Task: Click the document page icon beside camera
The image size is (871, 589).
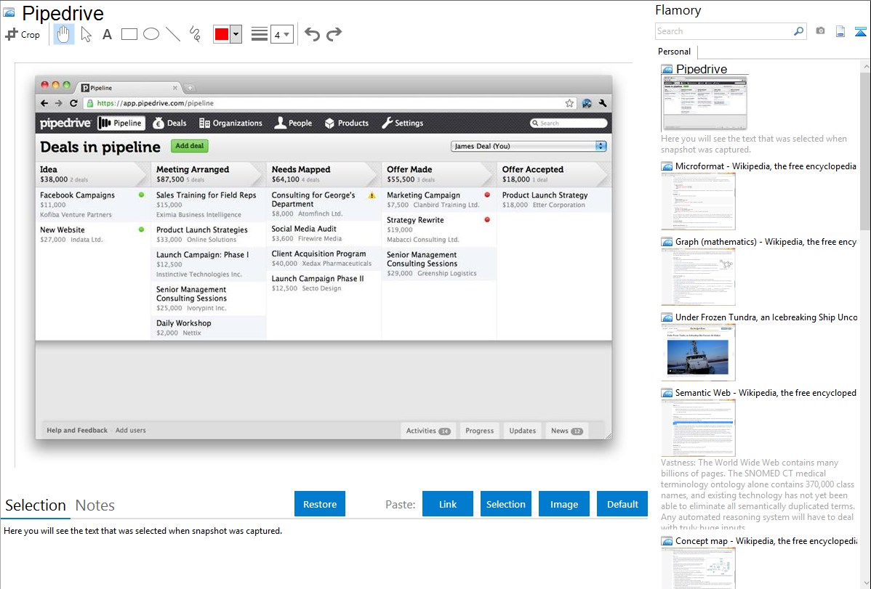Action: click(840, 31)
